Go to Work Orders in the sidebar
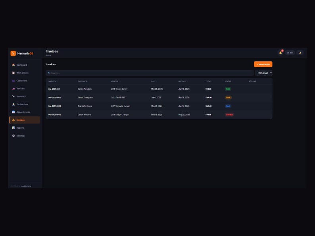The height and width of the screenshot is (236, 315). pos(25,73)
